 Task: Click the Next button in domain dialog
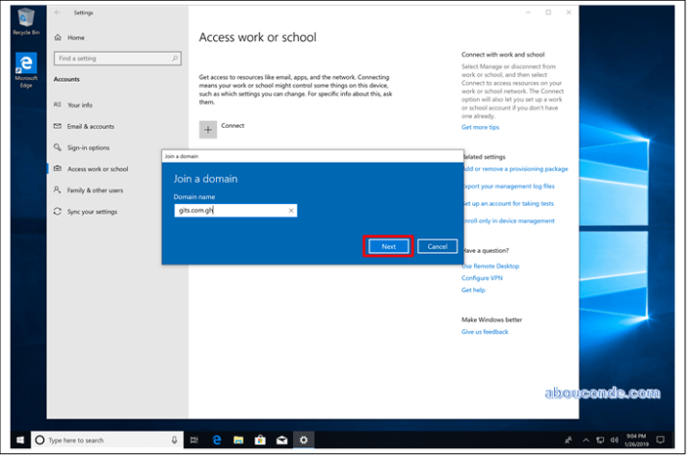click(x=388, y=246)
